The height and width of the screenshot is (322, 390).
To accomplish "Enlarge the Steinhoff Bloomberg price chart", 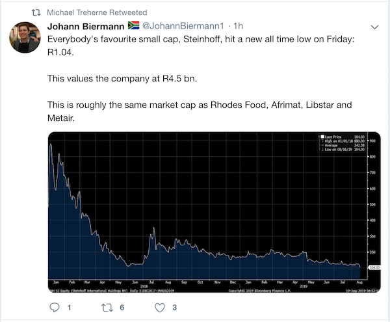I will pos(214,212).
